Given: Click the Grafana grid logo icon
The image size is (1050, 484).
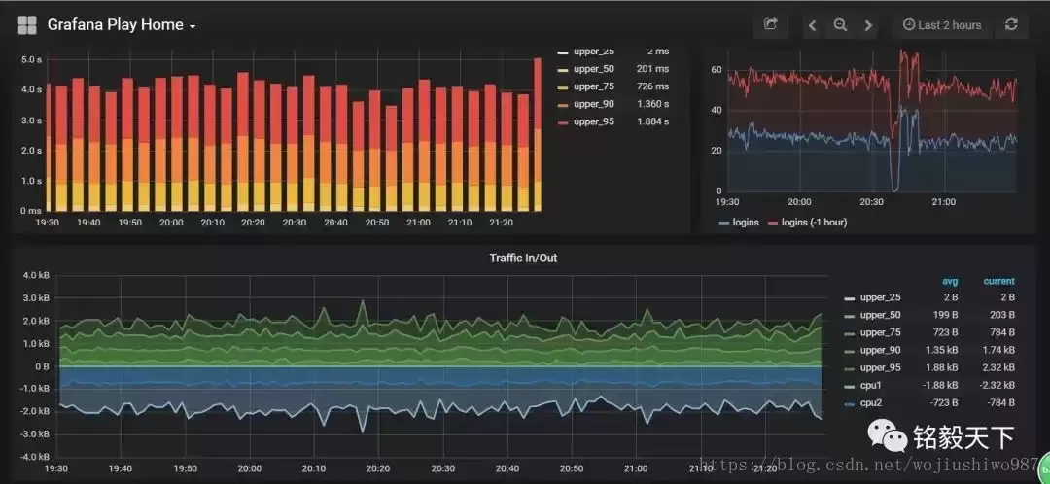Looking at the screenshot, I should click(x=27, y=25).
